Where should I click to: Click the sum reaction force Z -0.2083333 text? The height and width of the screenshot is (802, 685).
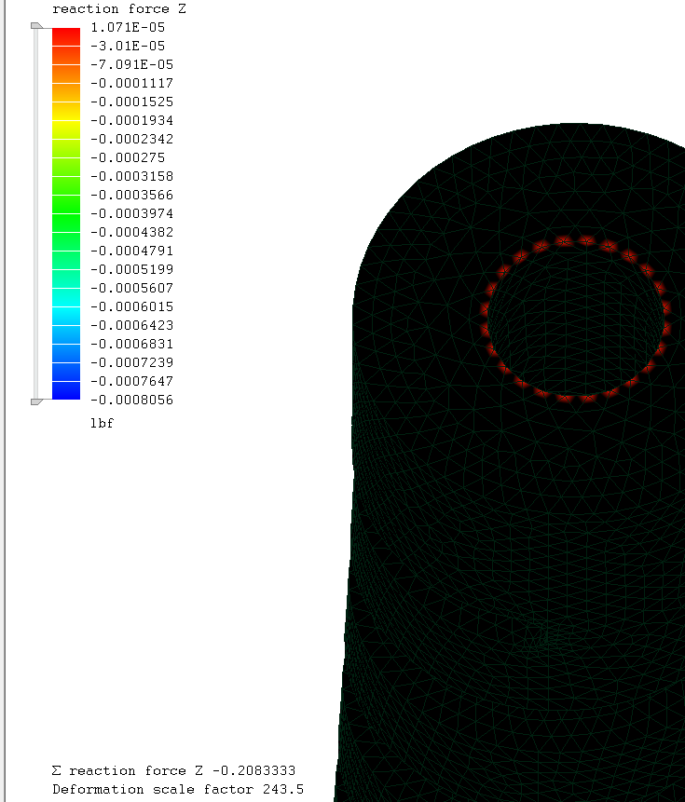coord(173,770)
